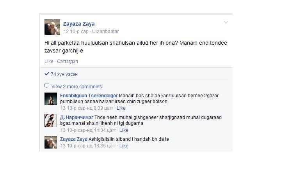Open Zayaza Zaya post author profile picture
The image size is (281, 175).
coord(52,27)
